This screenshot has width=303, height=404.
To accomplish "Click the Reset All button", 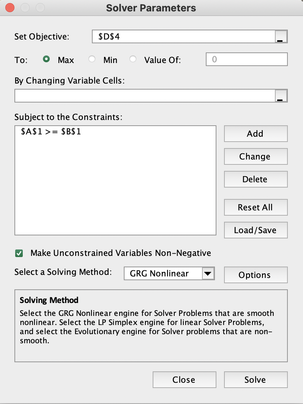I will click(255, 207).
